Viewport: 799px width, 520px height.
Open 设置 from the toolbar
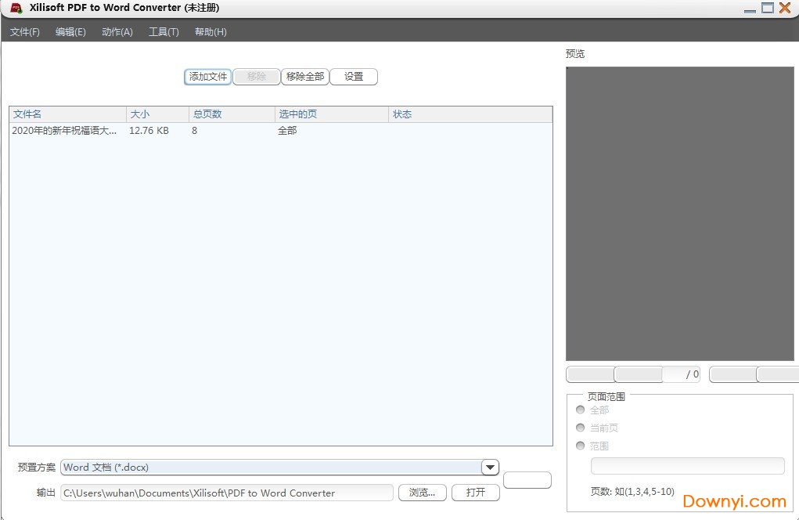(x=354, y=77)
